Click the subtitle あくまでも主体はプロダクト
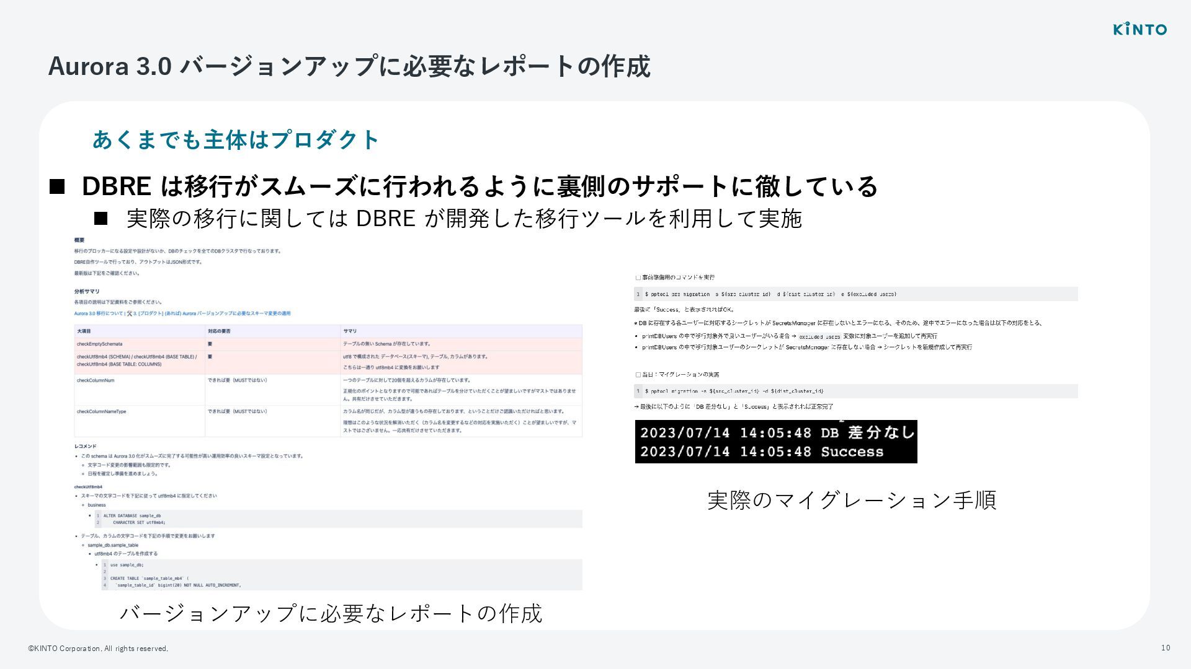Screen dimensions: 1191x669 [x=236, y=140]
